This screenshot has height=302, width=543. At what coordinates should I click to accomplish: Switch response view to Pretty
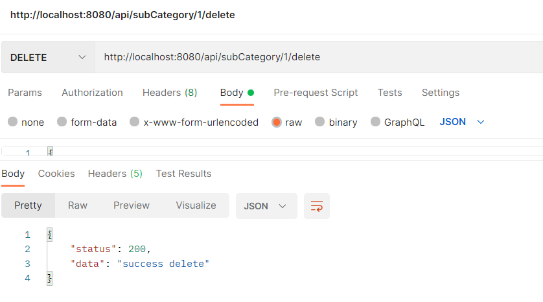pos(28,205)
